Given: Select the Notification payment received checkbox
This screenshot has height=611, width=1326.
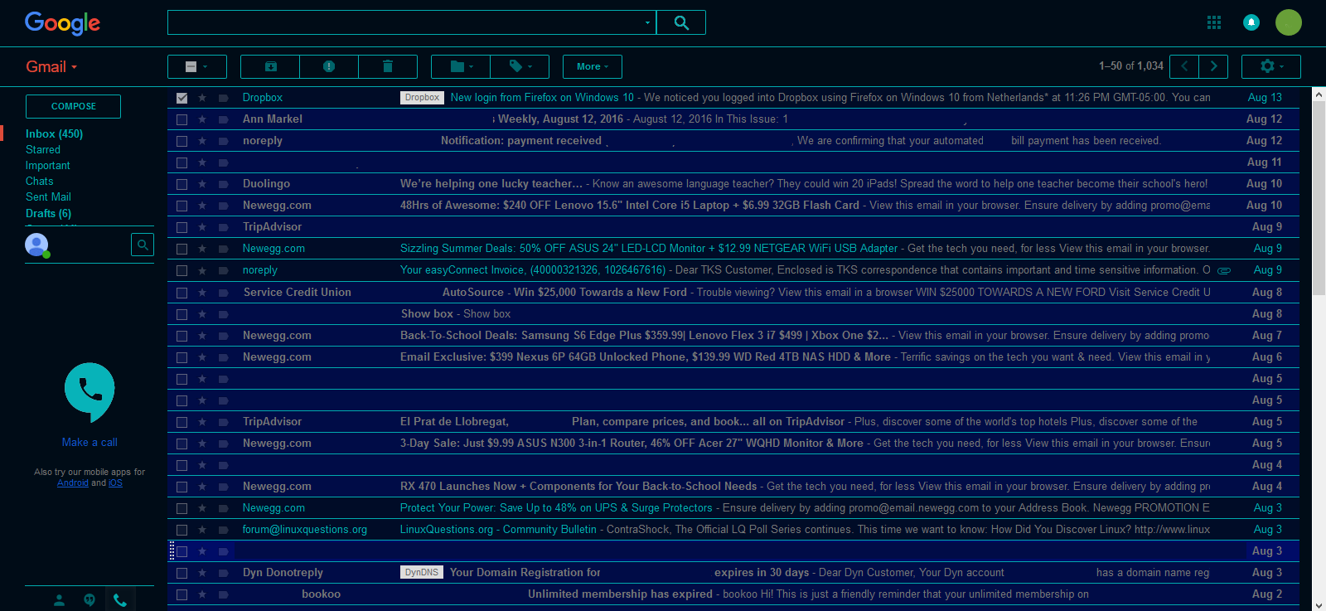Looking at the screenshot, I should click(x=181, y=141).
